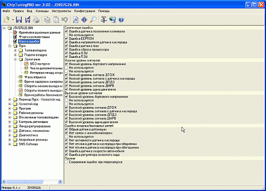Select Флаги комплектации in the tree
The width and height of the screenshot is (266, 191).
click(x=34, y=37)
